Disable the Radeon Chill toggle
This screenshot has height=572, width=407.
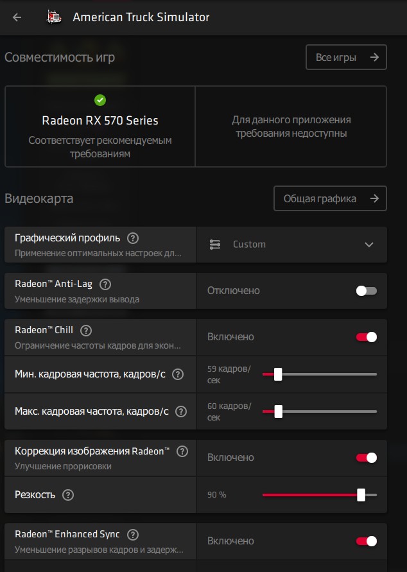pyautogui.click(x=366, y=337)
